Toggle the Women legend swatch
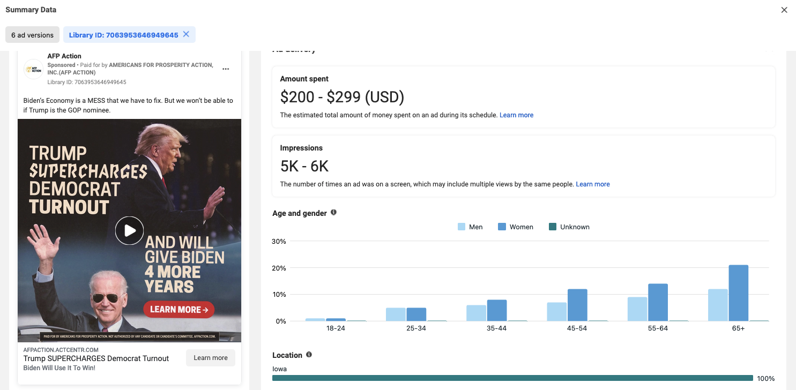This screenshot has width=796, height=390. (502, 227)
